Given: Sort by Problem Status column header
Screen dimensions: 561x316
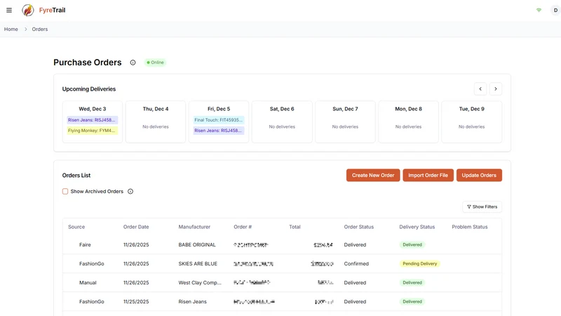Looking at the screenshot, I should tap(469, 227).
